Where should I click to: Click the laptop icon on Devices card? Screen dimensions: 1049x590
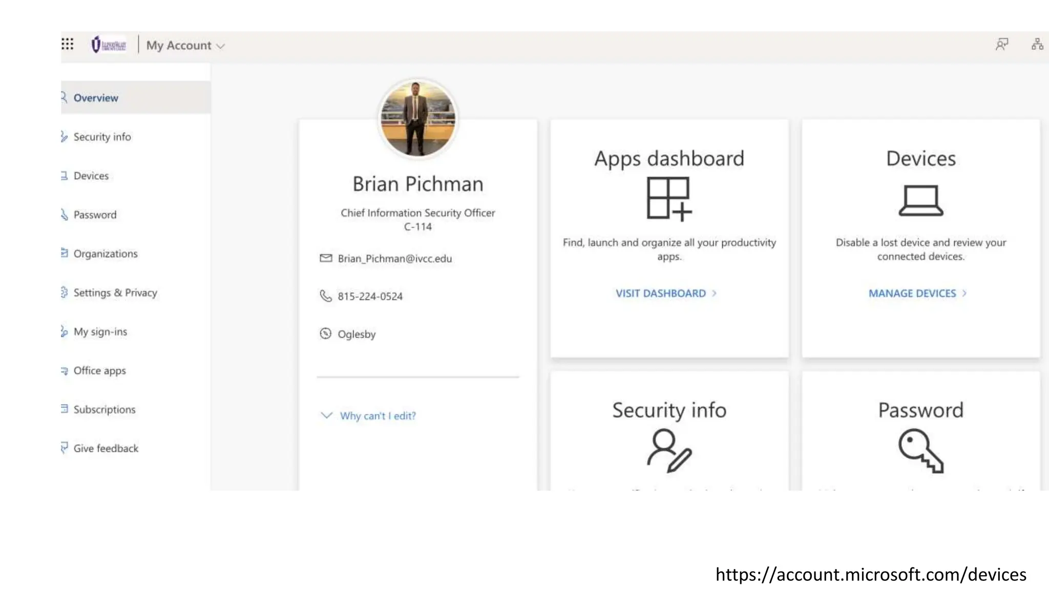tap(921, 200)
